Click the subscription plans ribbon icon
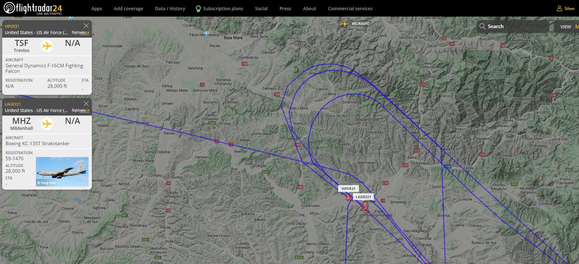Image resolution: width=579 pixels, height=264 pixels. coord(198,9)
